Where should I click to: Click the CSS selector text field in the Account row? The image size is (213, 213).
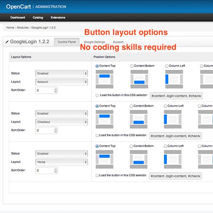point(176,96)
